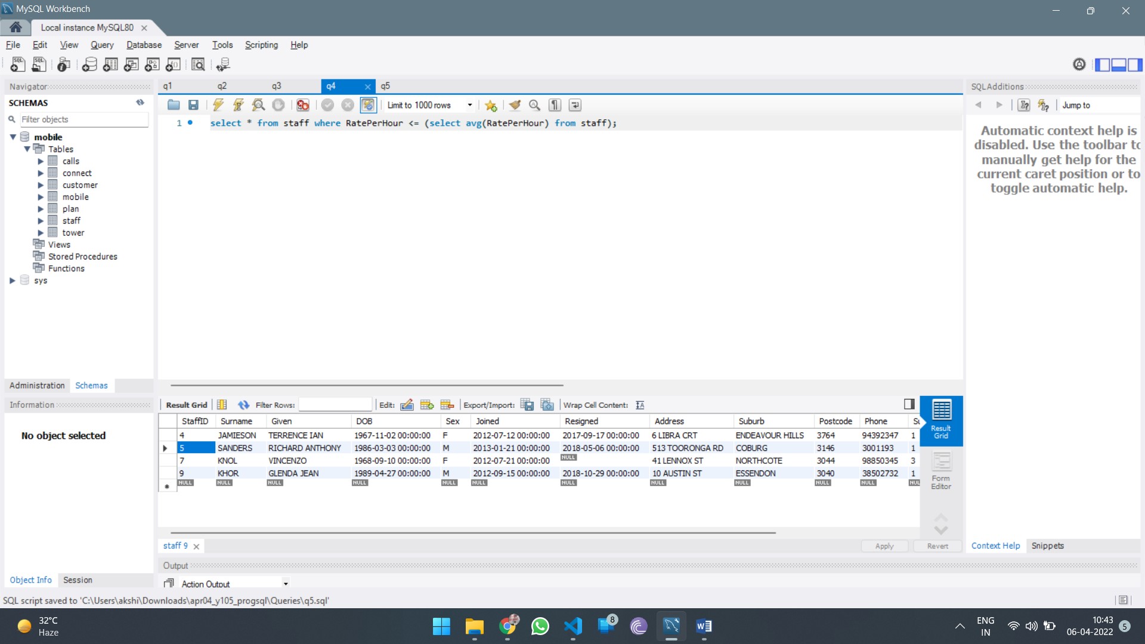Expand the customer table node
The height and width of the screenshot is (644, 1145).
tap(41, 185)
